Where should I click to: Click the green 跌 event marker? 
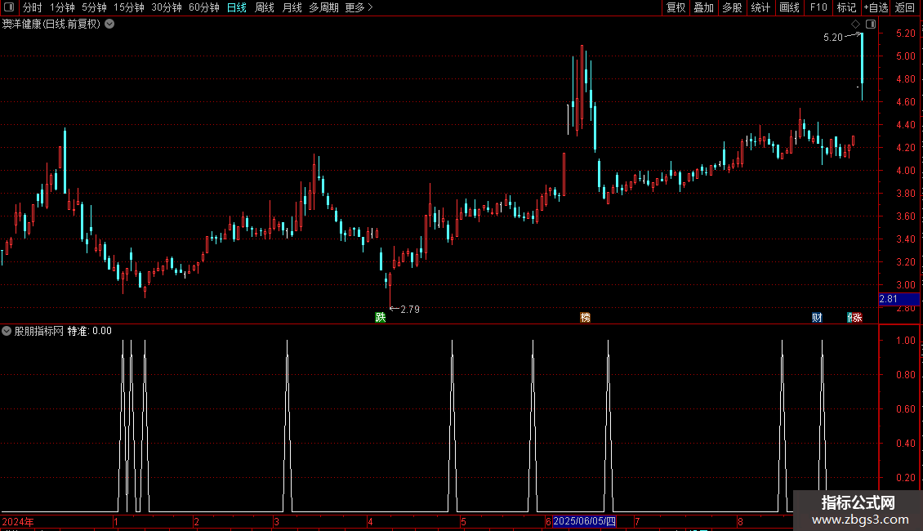coord(381,318)
